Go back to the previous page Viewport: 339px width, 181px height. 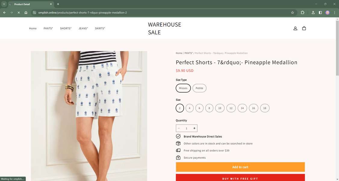[x=5, y=13]
